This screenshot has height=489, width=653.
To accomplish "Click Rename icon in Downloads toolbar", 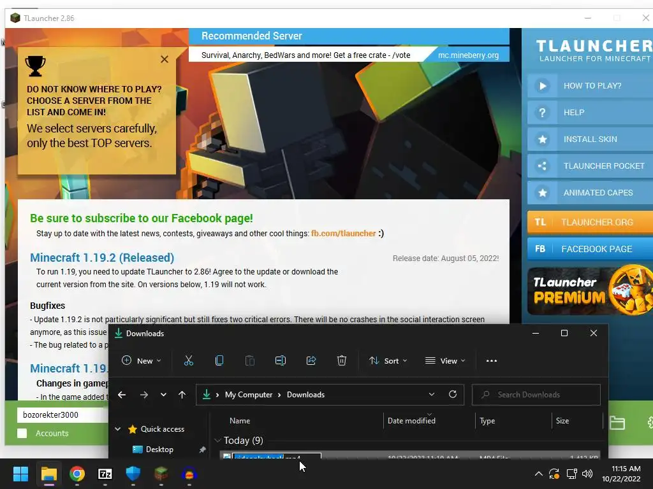I will pos(281,360).
